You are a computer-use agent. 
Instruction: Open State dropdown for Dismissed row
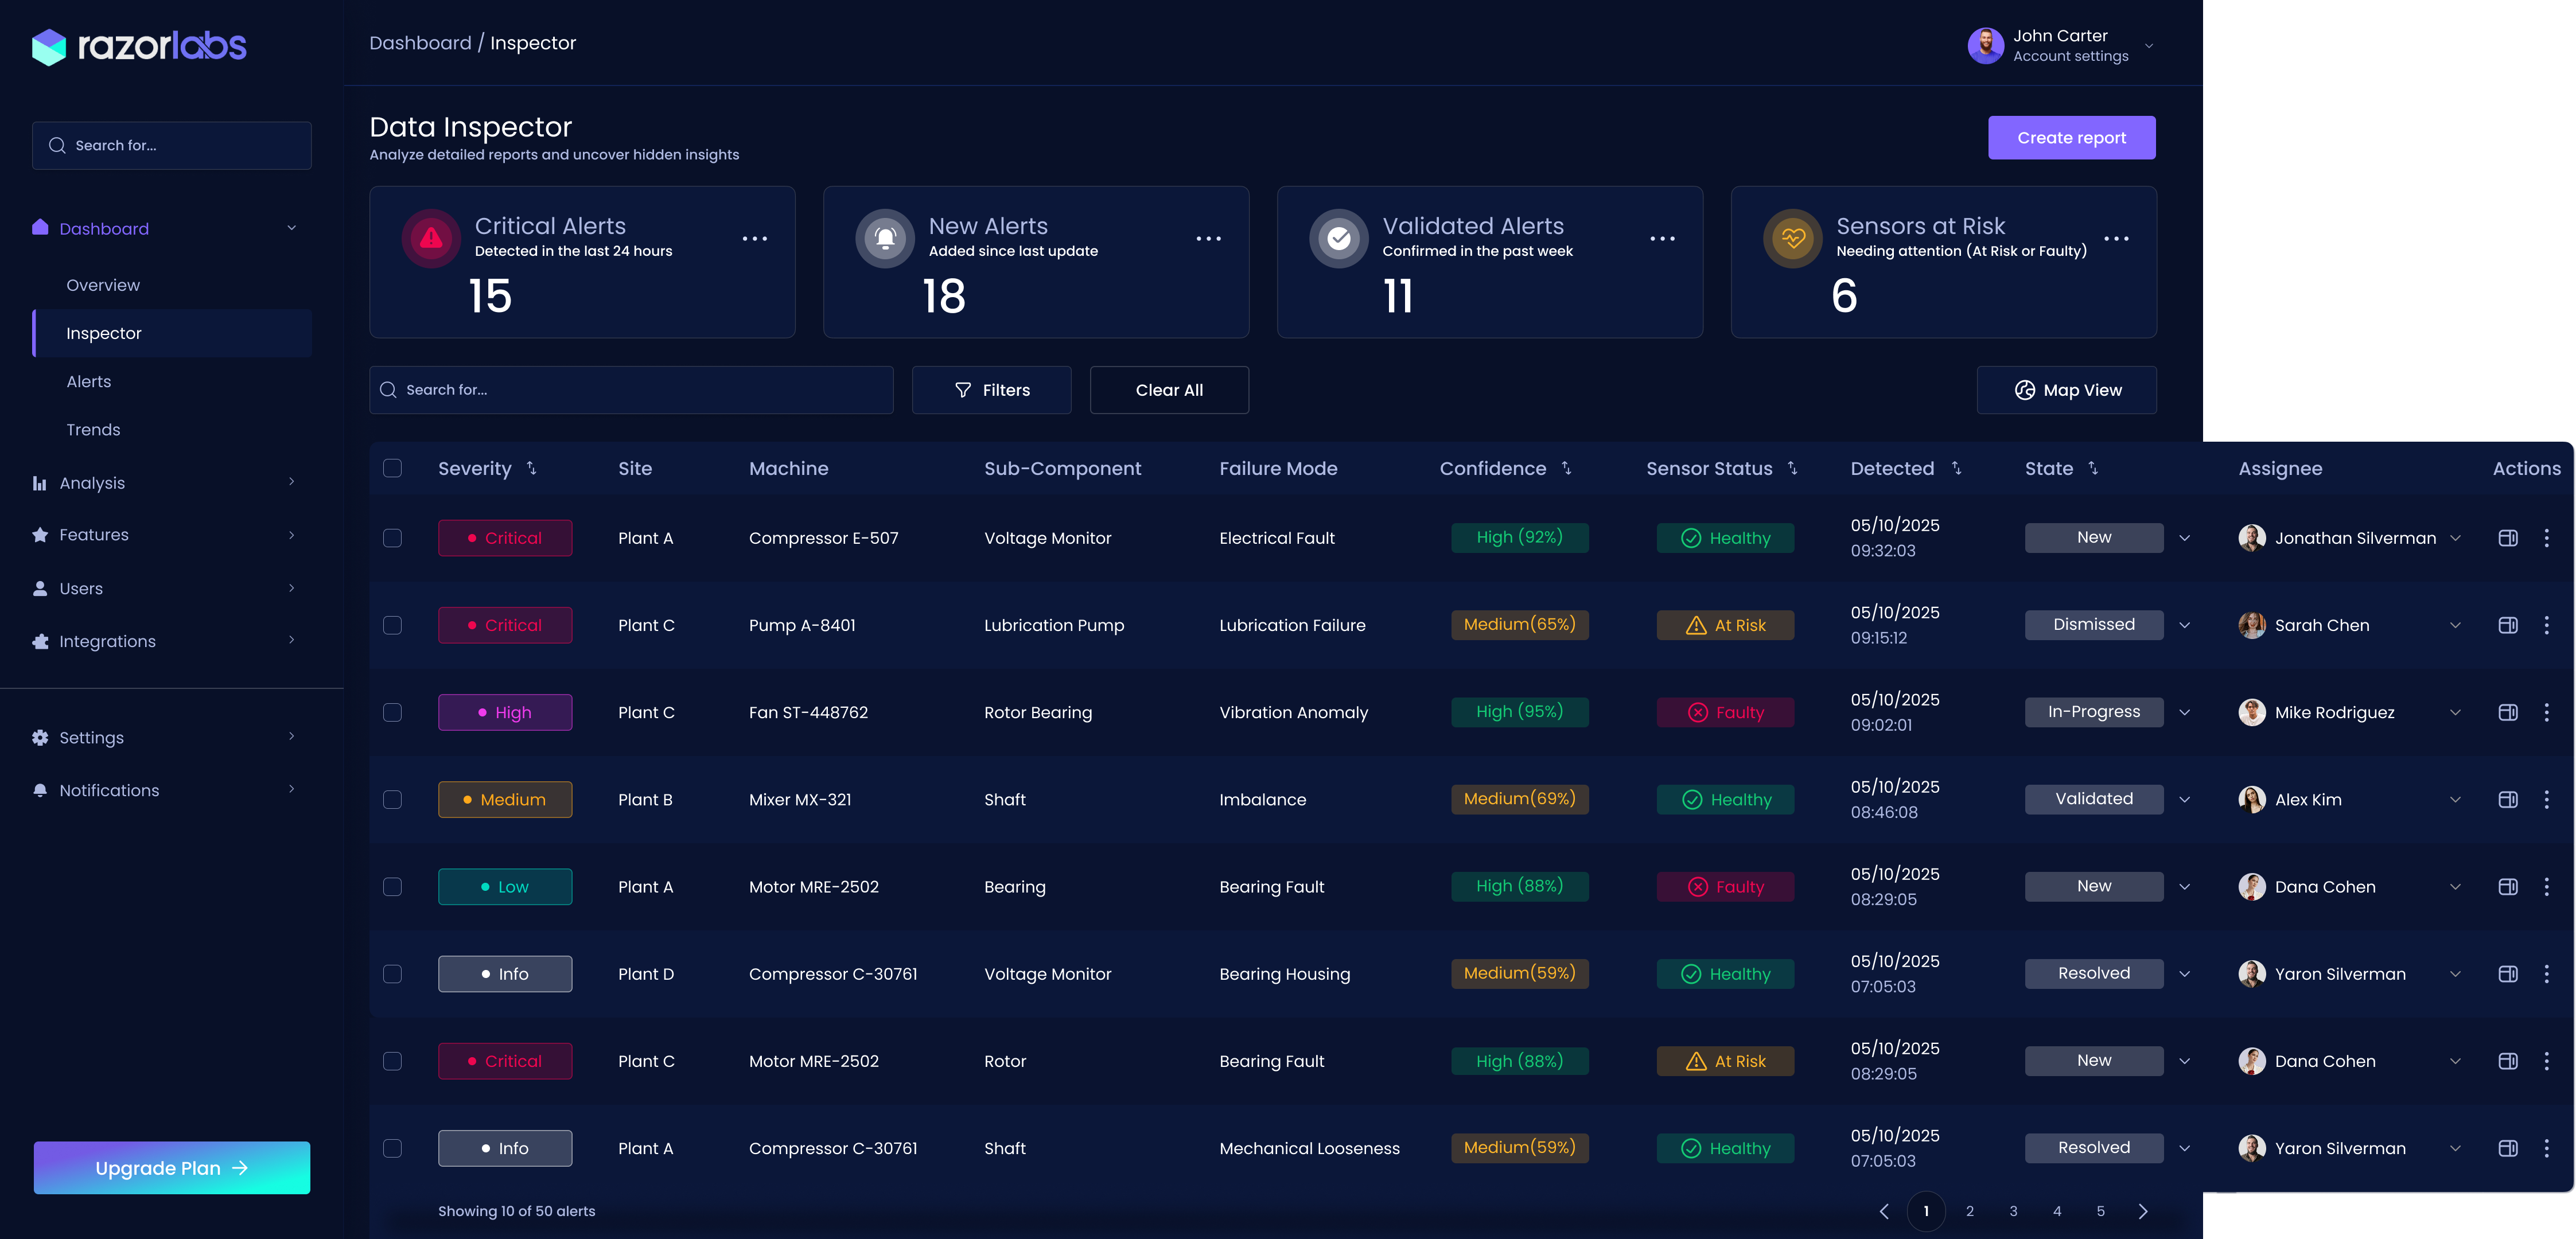[2185, 625]
